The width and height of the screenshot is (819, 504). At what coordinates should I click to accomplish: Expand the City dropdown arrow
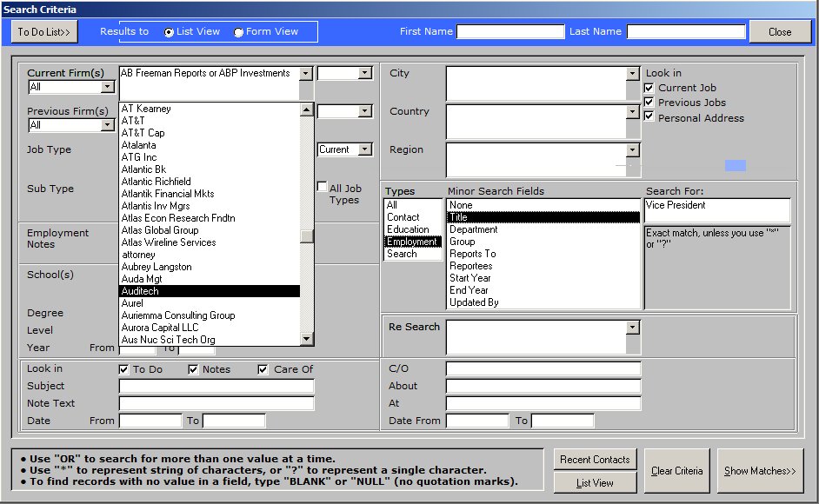point(633,73)
